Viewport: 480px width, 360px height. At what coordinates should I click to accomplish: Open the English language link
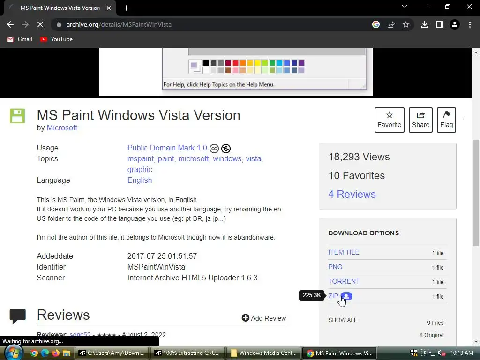click(140, 180)
